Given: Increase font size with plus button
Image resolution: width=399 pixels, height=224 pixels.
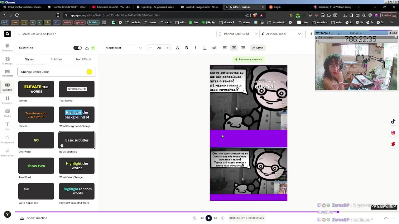Looking at the screenshot, I should (x=167, y=48).
